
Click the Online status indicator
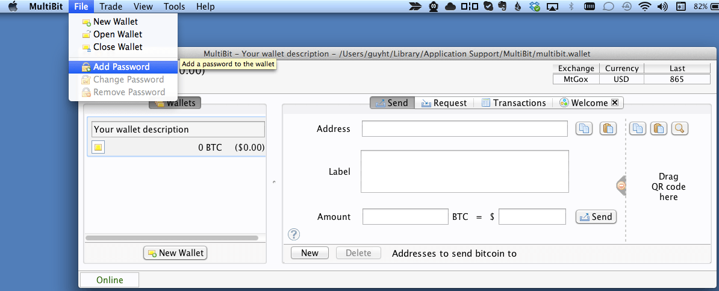tap(110, 280)
